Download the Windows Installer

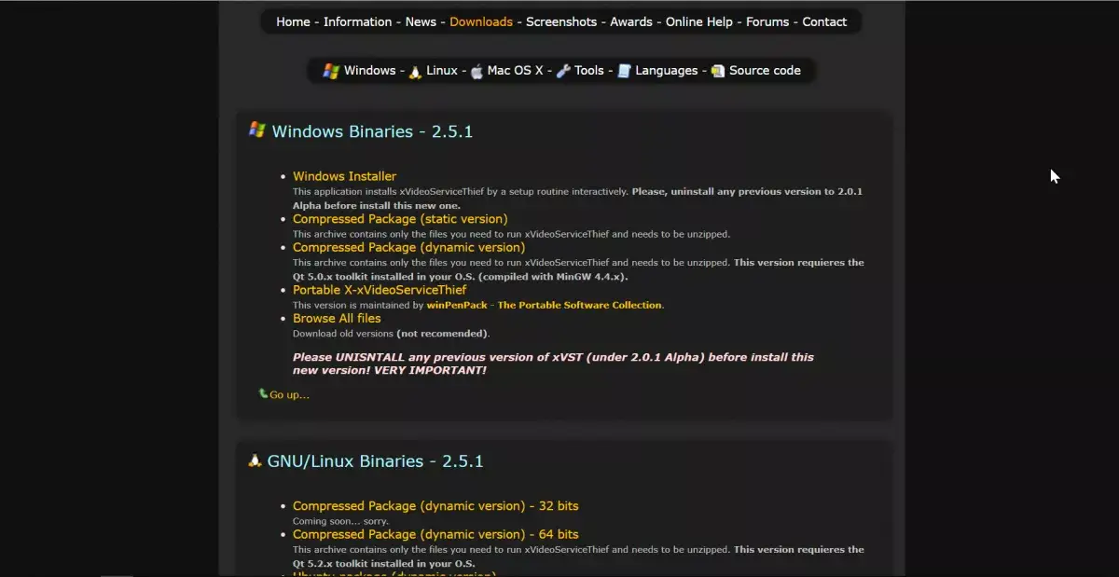[x=344, y=176]
